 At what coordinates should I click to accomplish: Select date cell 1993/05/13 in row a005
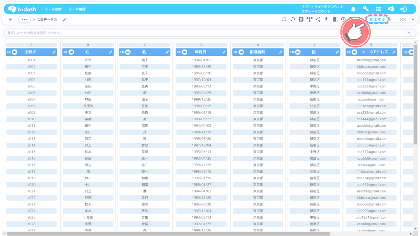[x=201, y=86]
